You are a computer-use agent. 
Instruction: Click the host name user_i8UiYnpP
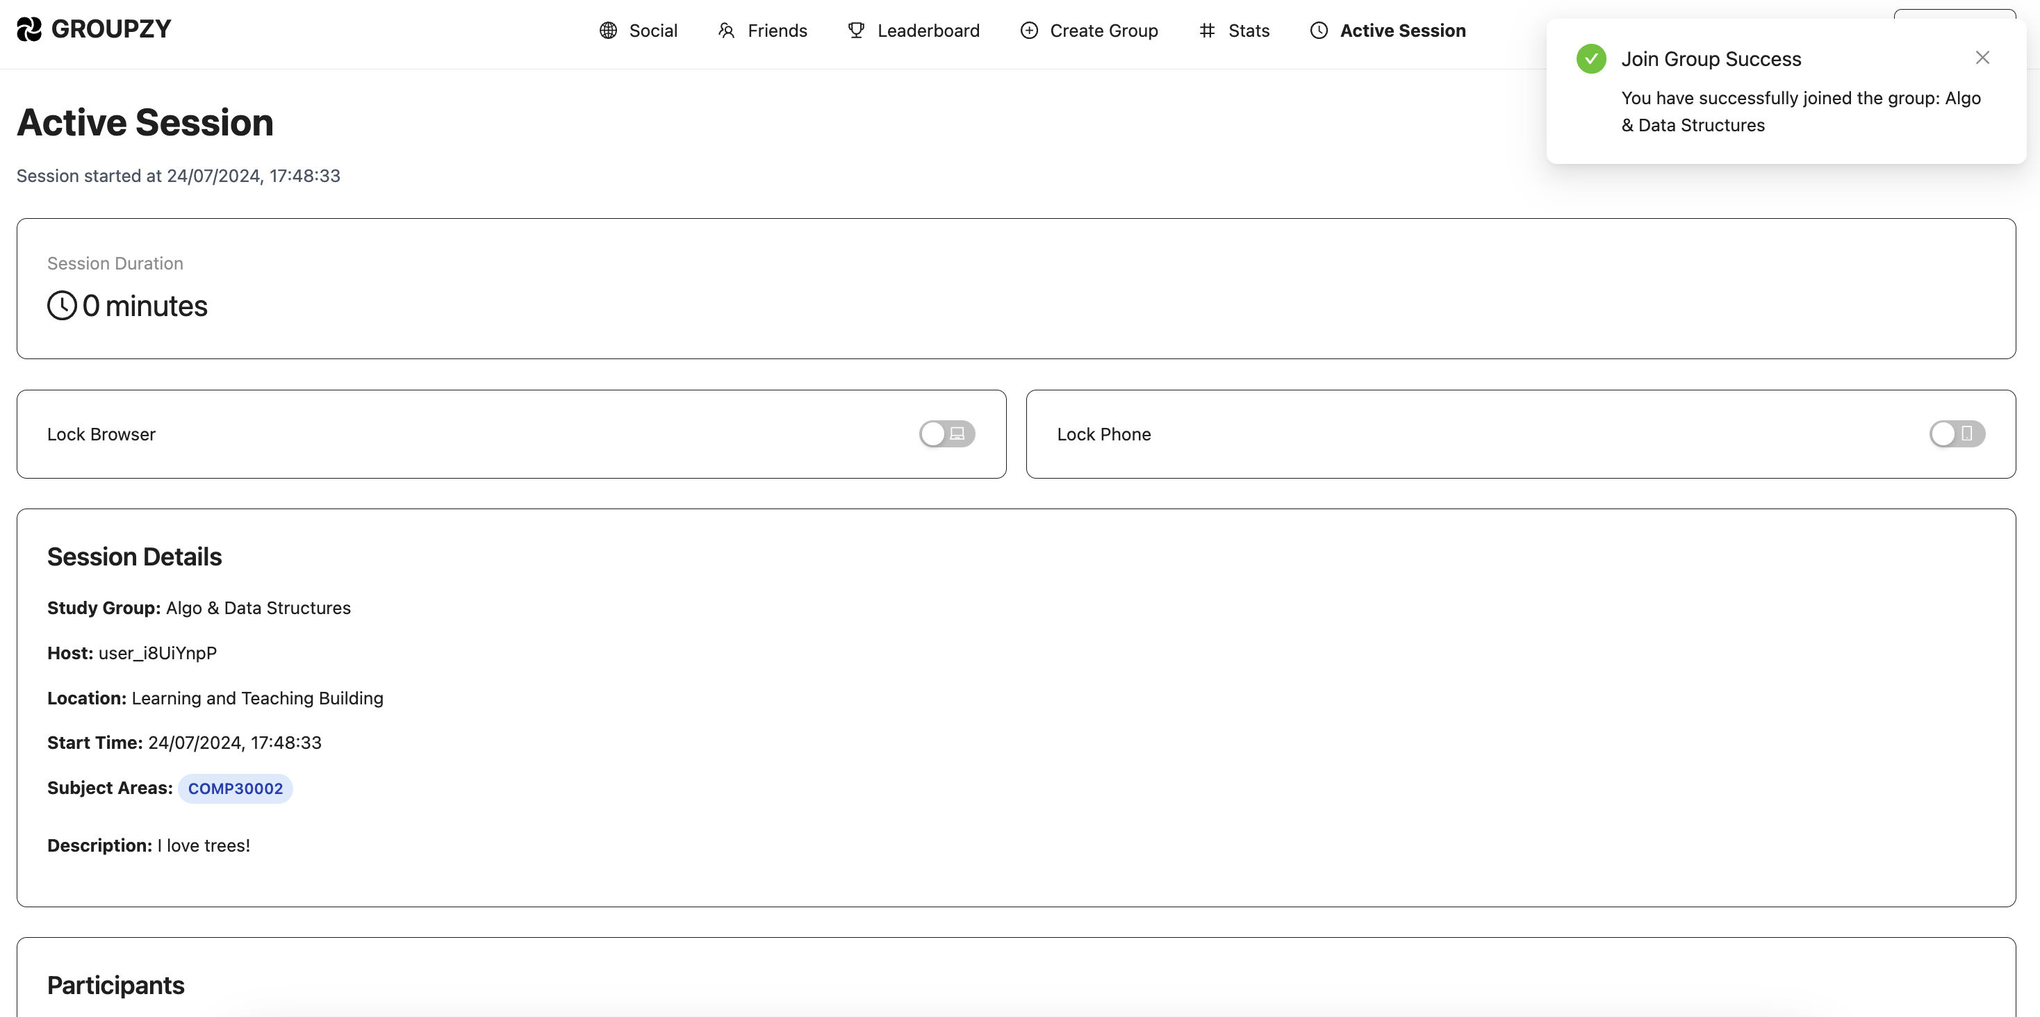tap(157, 654)
